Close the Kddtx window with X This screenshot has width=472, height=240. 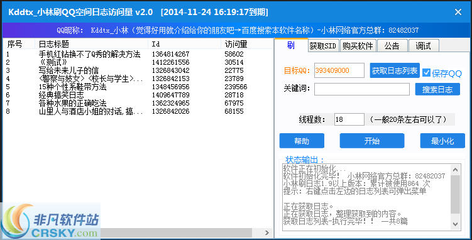(x=458, y=12)
